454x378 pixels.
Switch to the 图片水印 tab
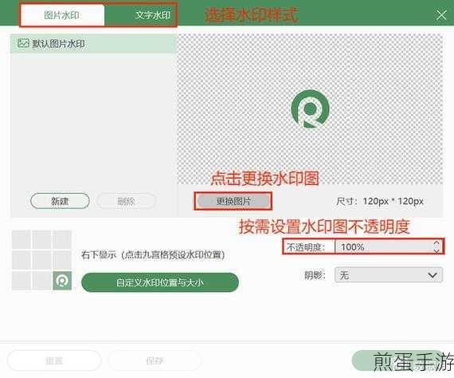63,15
